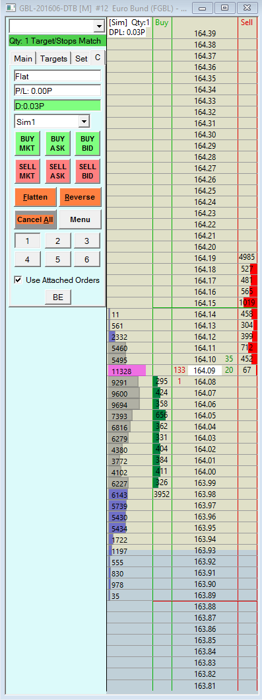Click the last traded price 164.09
This screenshot has width=262, height=700.
205,370
